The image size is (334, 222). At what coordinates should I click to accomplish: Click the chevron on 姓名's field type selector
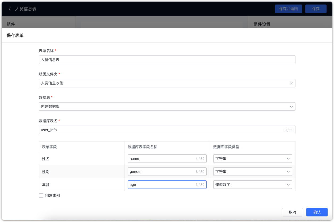coord(288,159)
